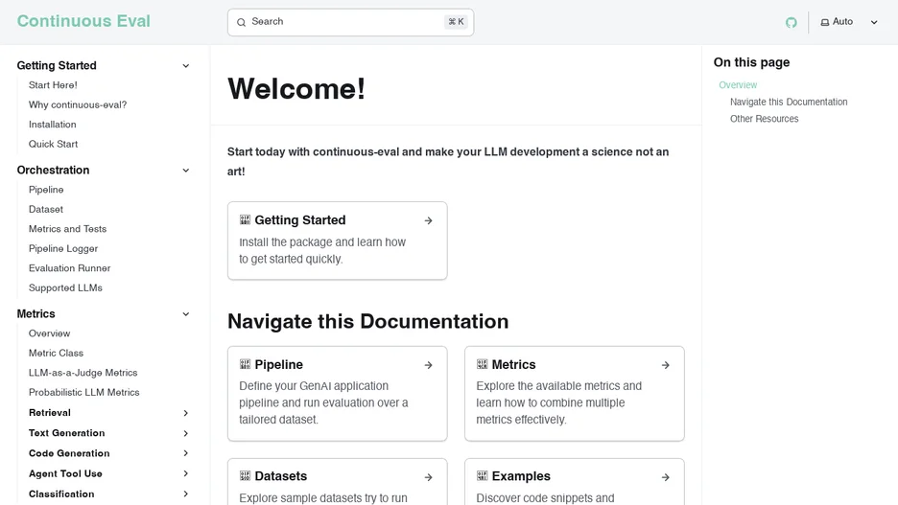Open Quick Start in sidebar
The image size is (898, 505).
point(54,144)
